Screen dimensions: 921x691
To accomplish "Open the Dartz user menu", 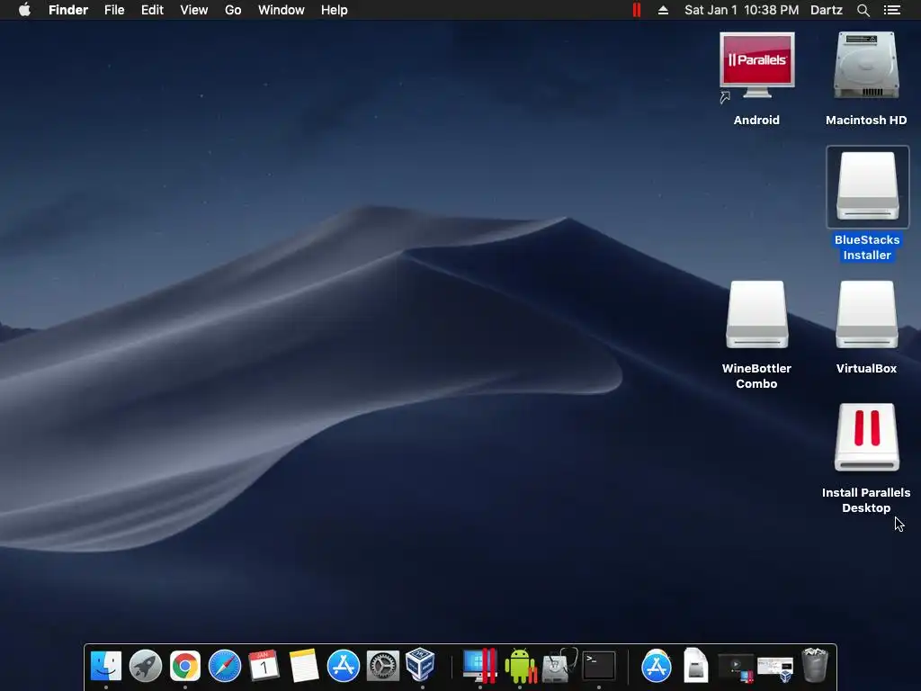I will [826, 10].
